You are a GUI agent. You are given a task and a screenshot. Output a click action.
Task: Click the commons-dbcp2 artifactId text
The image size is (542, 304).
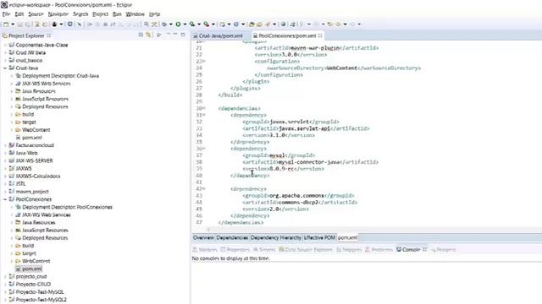[298, 203]
